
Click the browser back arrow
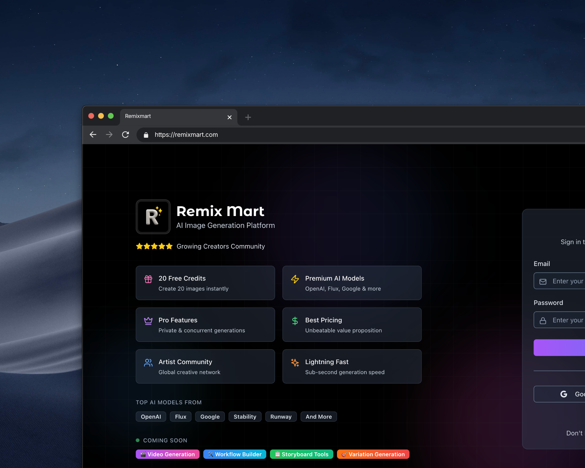[x=93, y=134]
